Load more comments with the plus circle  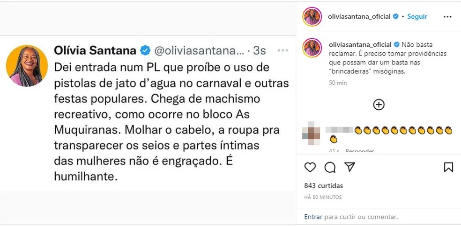pyautogui.click(x=379, y=105)
